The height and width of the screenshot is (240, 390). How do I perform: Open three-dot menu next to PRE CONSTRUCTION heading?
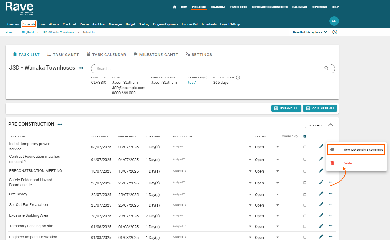60,124
